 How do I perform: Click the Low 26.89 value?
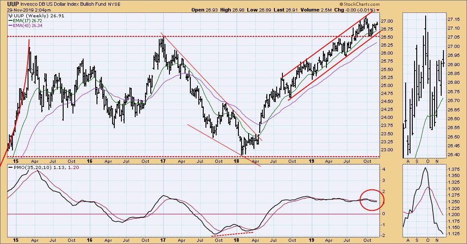click(259, 10)
